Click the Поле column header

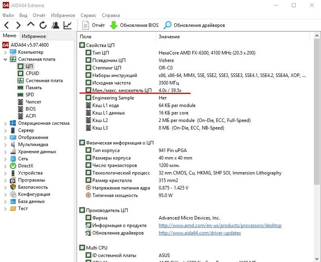click(x=85, y=37)
